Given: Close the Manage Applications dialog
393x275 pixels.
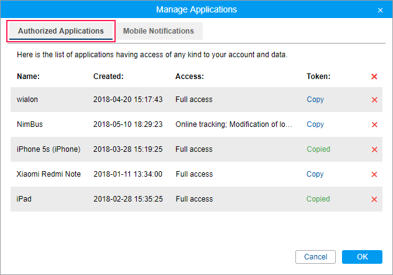Looking at the screenshot, I should click(x=380, y=10).
